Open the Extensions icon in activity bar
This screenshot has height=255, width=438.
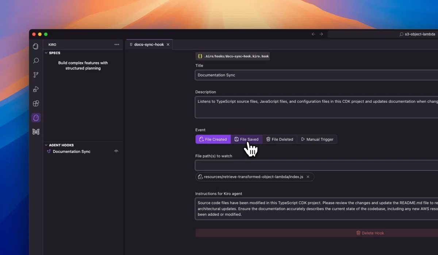(x=36, y=103)
